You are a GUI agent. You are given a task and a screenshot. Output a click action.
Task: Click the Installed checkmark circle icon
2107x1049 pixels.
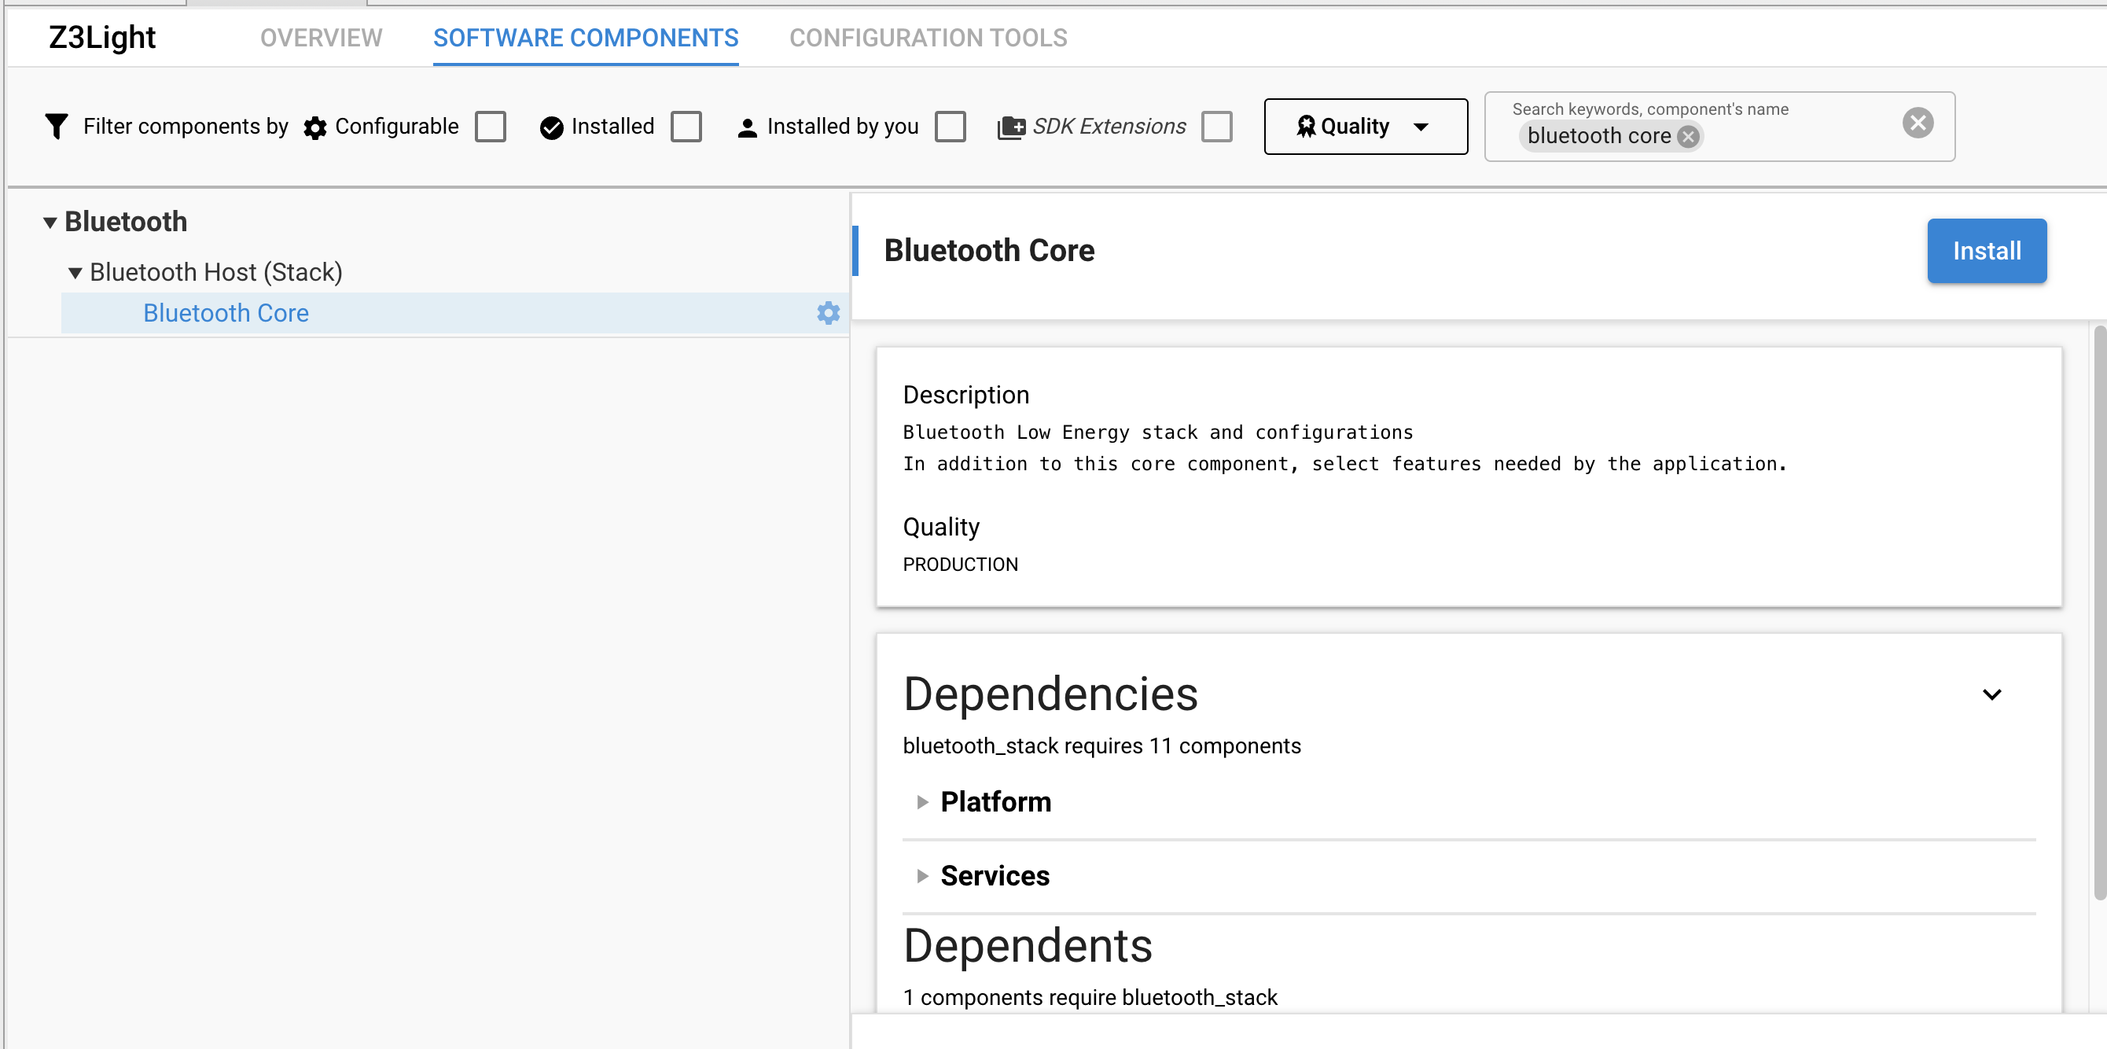click(x=551, y=127)
